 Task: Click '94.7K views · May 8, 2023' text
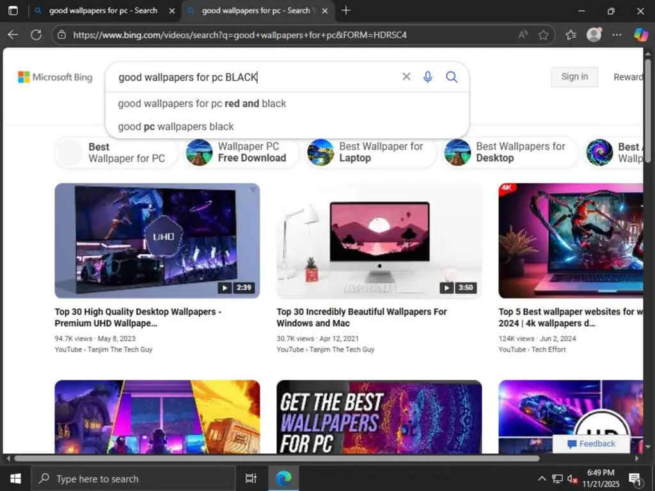(x=95, y=339)
